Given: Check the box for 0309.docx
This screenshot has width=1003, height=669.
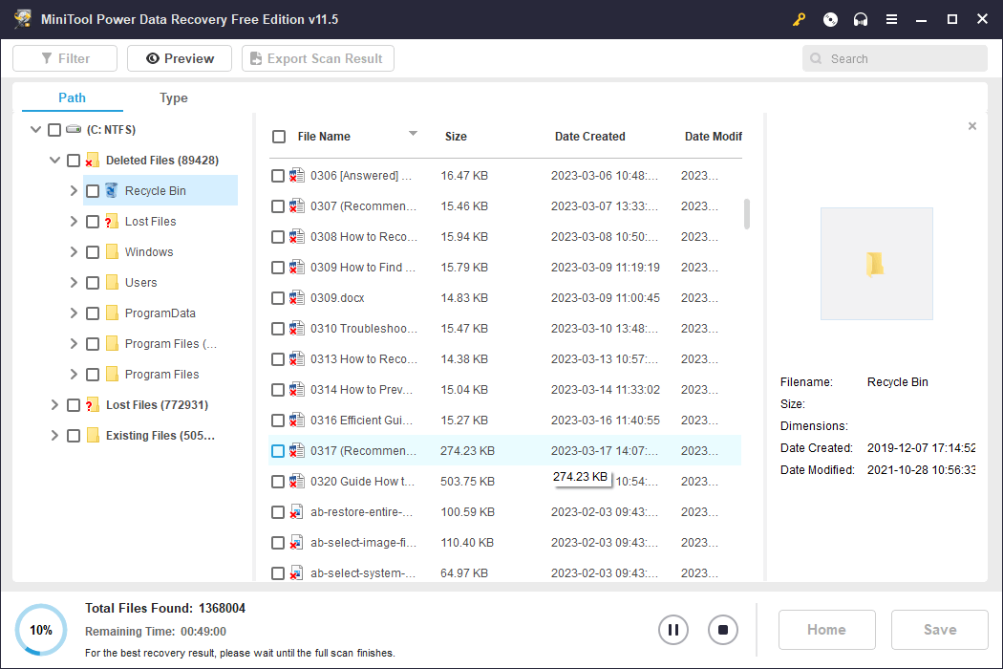Looking at the screenshot, I should [x=278, y=298].
